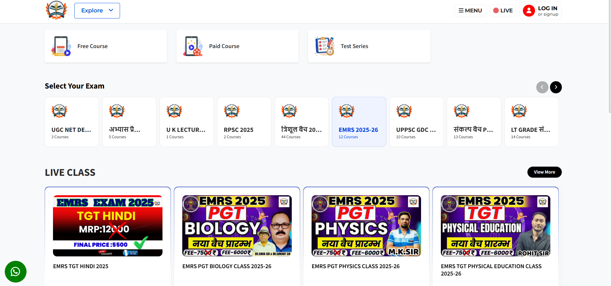
Task: Open WhatsApp chat floating icon
Action: pyautogui.click(x=16, y=272)
